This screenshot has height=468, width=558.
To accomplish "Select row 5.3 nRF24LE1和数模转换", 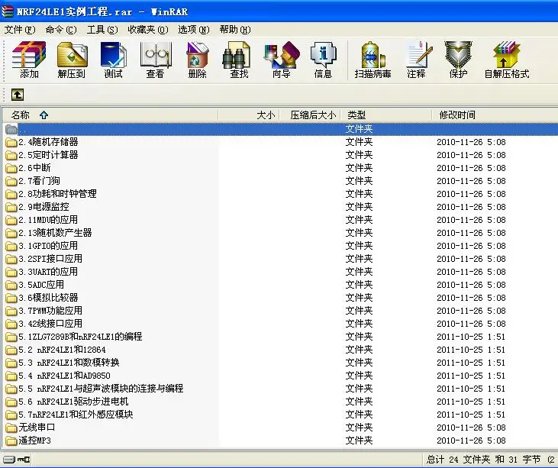I will pyautogui.click(x=281, y=363).
